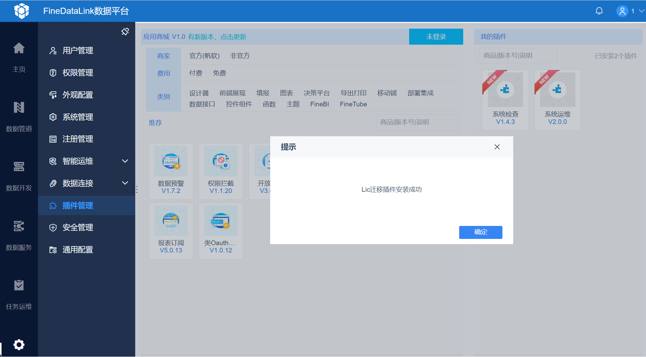Click the 智能运维 icon
The height and width of the screenshot is (357, 646).
53,161
